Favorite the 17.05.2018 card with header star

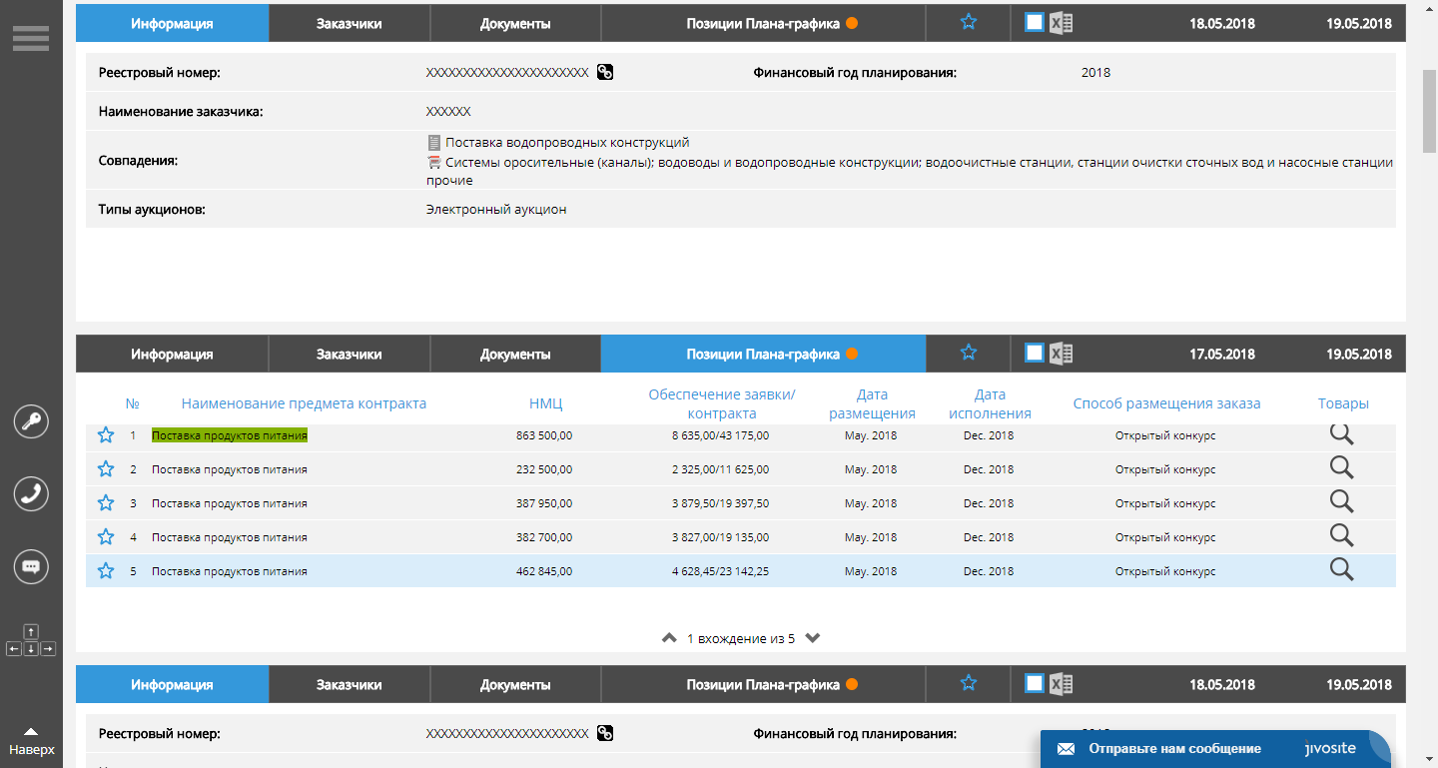tap(969, 353)
